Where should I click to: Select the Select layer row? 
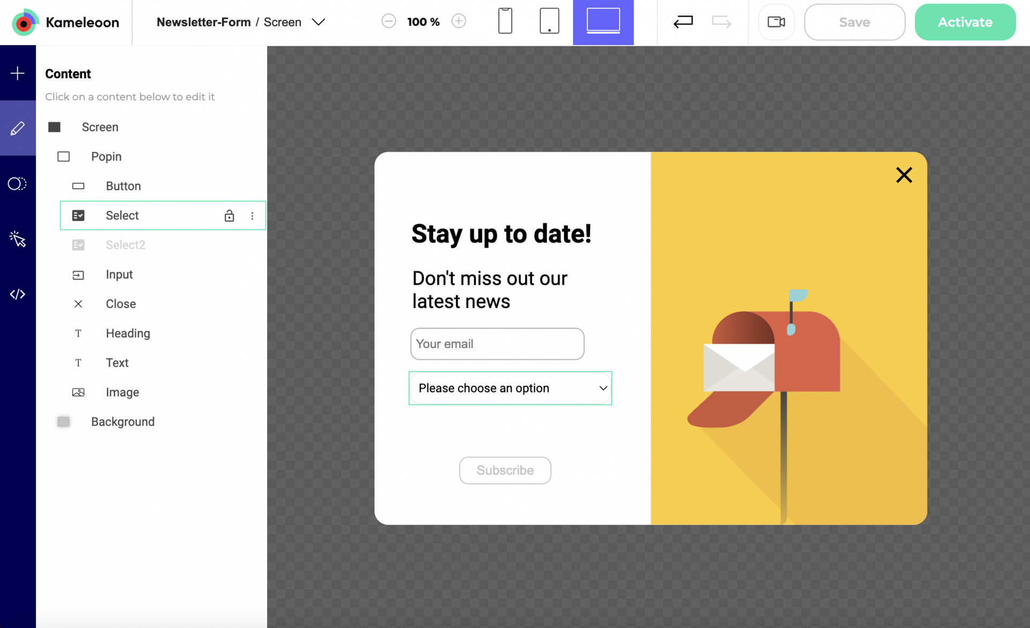pyautogui.click(x=163, y=216)
